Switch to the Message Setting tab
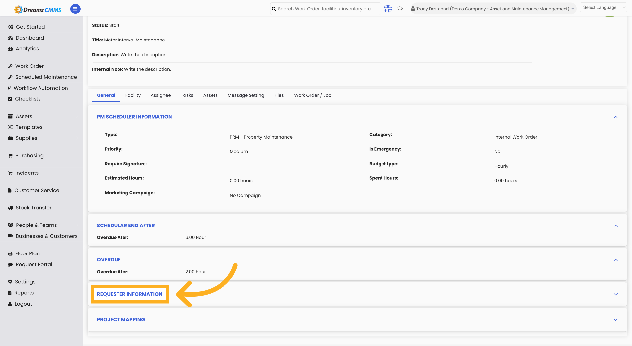Viewport: 632px width, 346px height. (x=246, y=95)
